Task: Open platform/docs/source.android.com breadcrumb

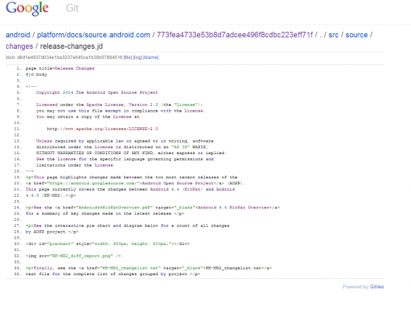Action: coord(93,35)
